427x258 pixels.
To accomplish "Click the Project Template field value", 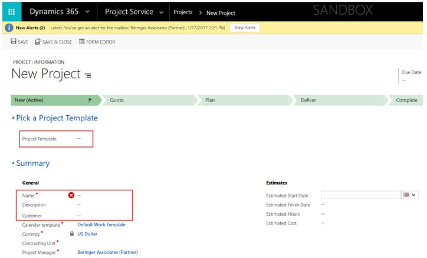I will [x=78, y=138].
